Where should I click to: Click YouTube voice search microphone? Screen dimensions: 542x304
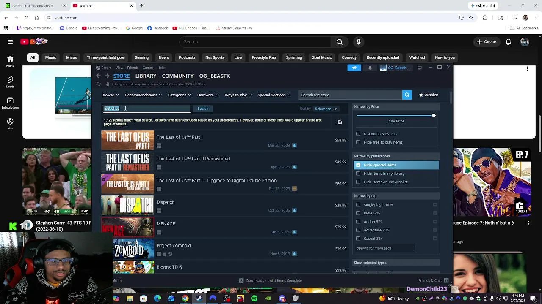[359, 42]
